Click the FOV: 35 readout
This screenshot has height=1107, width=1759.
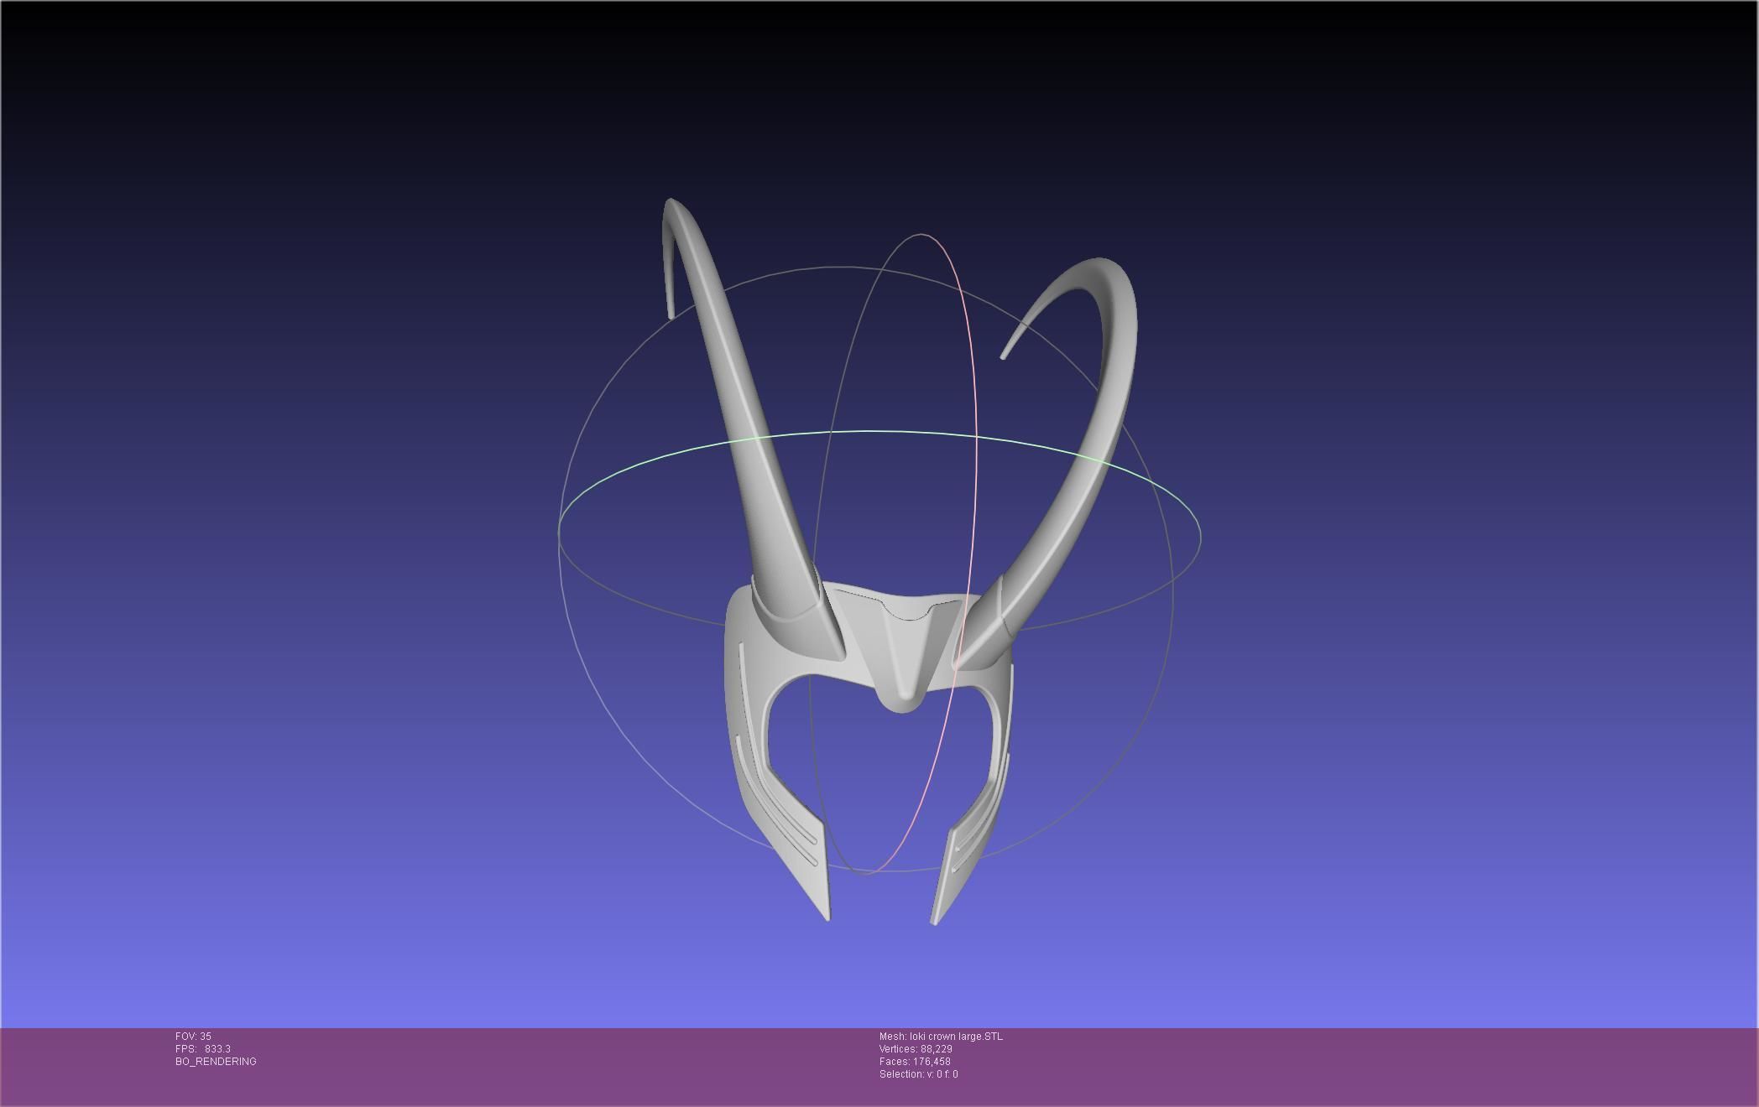pyautogui.click(x=193, y=1037)
